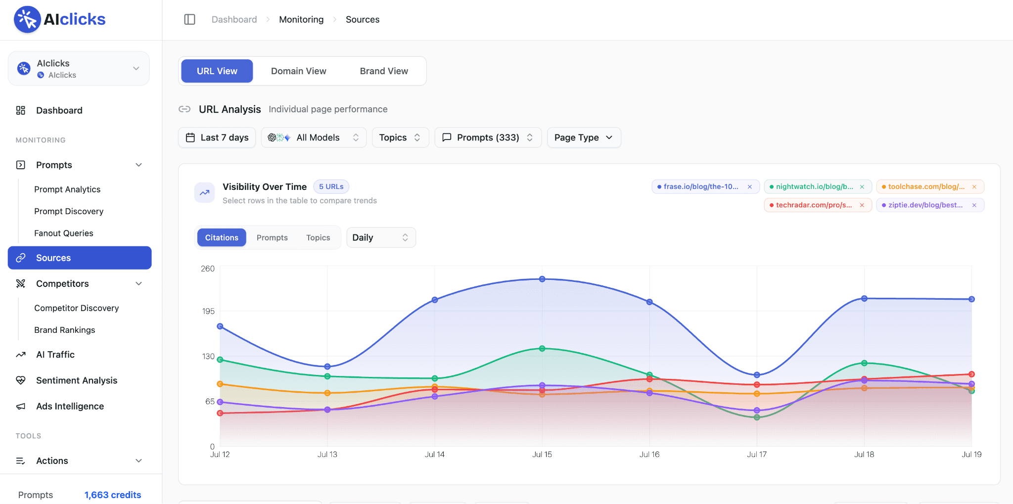Image resolution: width=1013 pixels, height=504 pixels.
Task: Open the Last 7 days date filter
Action: coord(217,137)
